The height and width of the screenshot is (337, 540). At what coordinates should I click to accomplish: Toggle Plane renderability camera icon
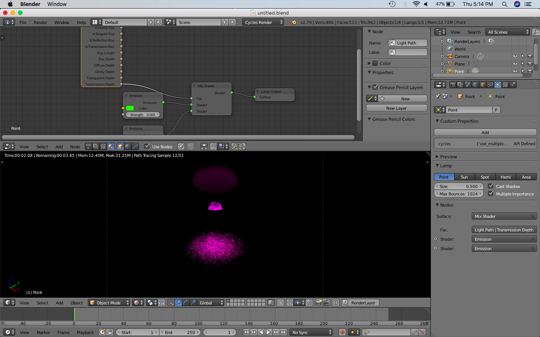(x=530, y=64)
